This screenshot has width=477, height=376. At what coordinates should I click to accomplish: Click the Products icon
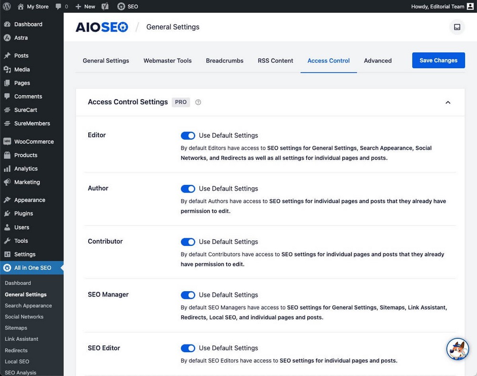pyautogui.click(x=7, y=155)
